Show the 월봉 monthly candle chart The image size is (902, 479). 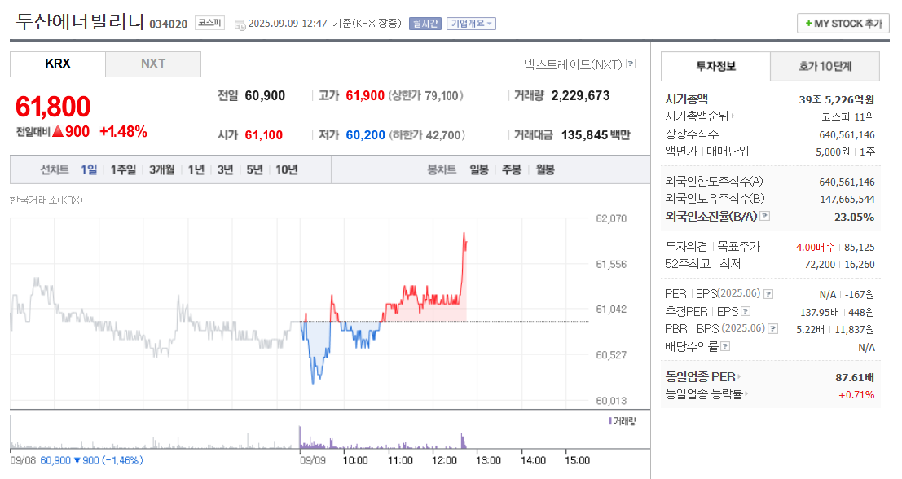click(x=545, y=169)
